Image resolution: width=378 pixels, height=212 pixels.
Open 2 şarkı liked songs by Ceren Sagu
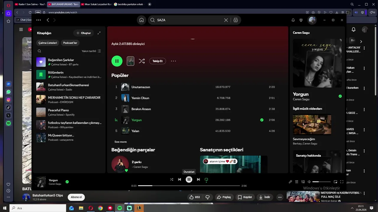coord(136,162)
